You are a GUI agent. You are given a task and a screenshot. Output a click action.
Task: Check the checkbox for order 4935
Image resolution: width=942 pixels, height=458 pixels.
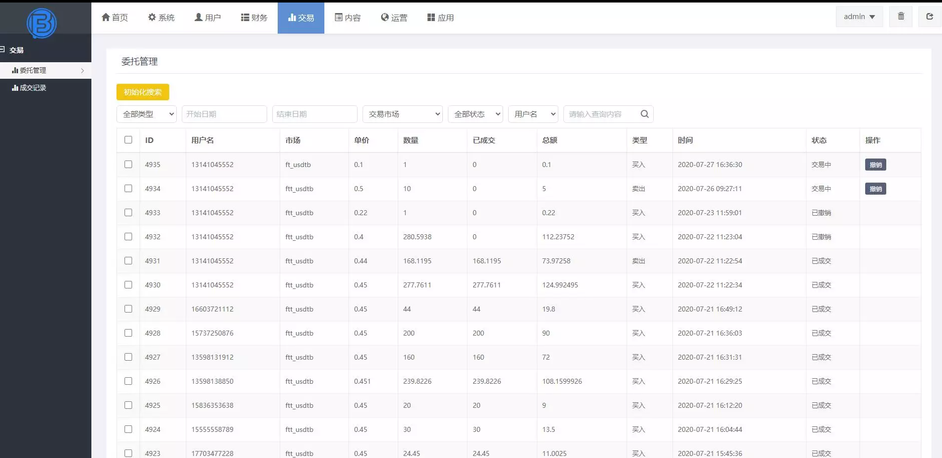[128, 164]
